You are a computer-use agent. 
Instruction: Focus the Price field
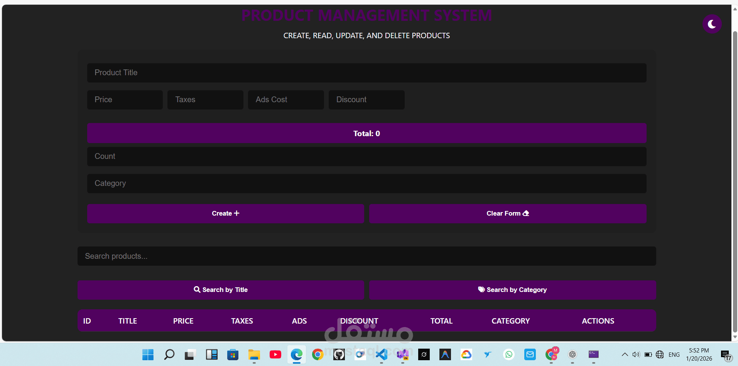point(125,100)
